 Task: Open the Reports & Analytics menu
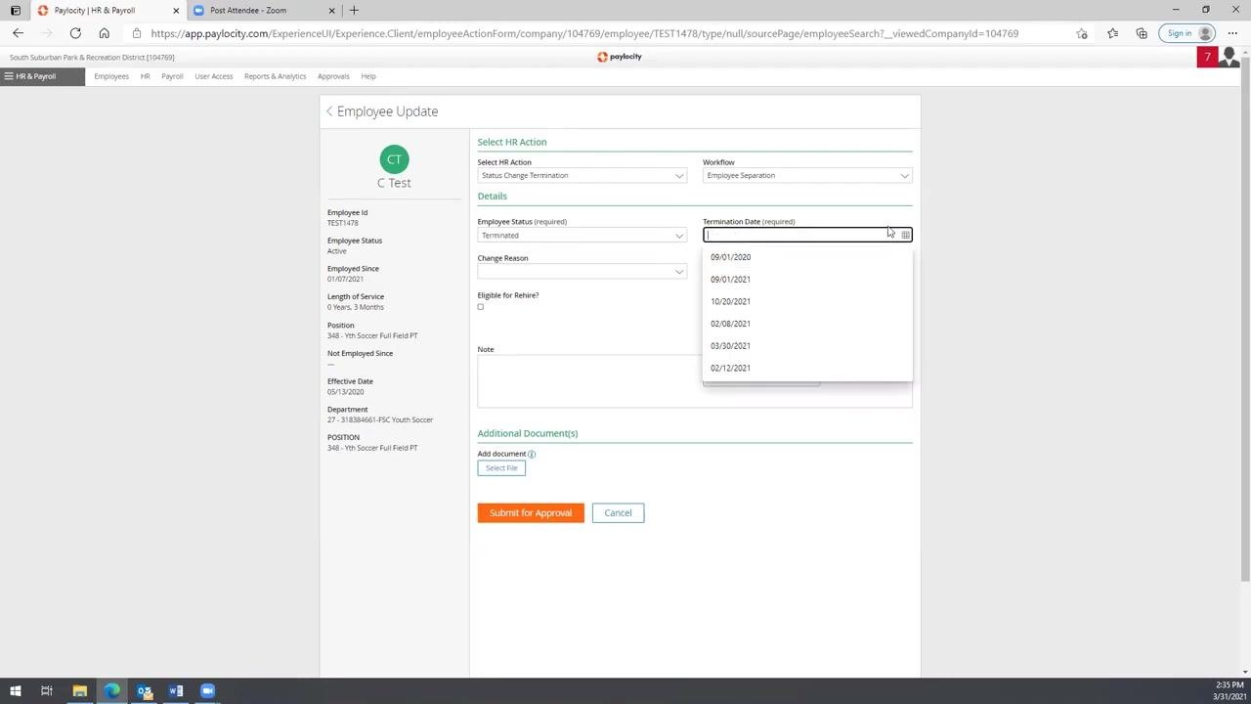[275, 76]
